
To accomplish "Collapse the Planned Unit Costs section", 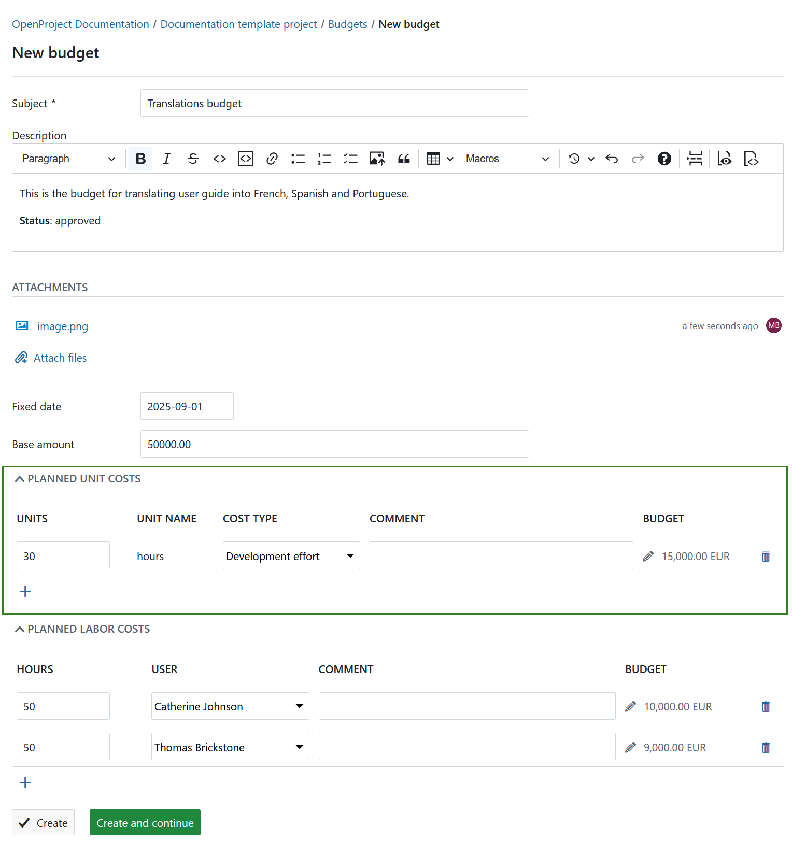I will click(x=20, y=479).
